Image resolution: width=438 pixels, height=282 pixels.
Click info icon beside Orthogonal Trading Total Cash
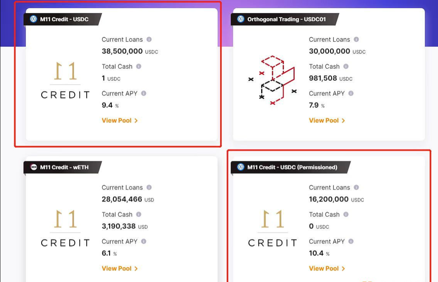pos(346,66)
